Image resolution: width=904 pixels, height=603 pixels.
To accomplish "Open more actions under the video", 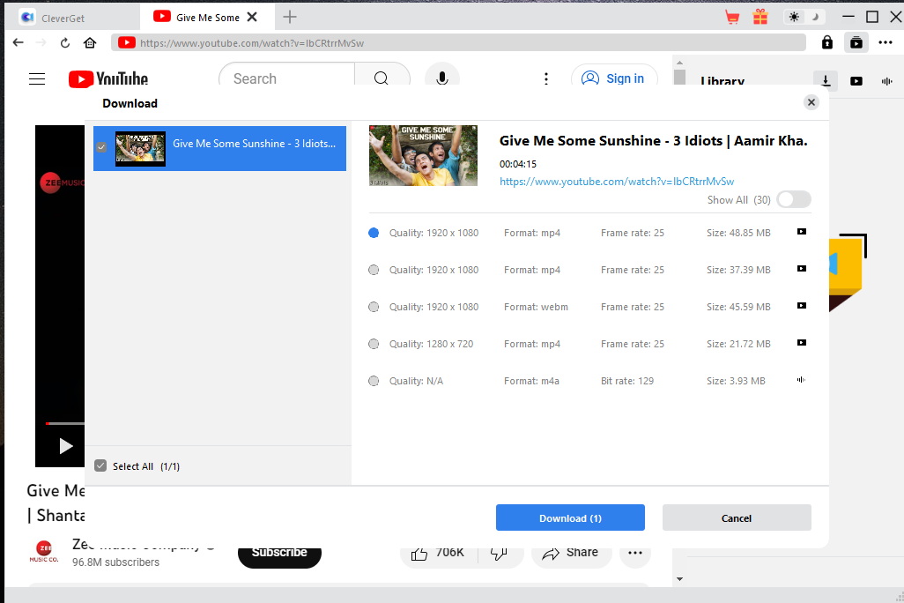I will coord(635,553).
